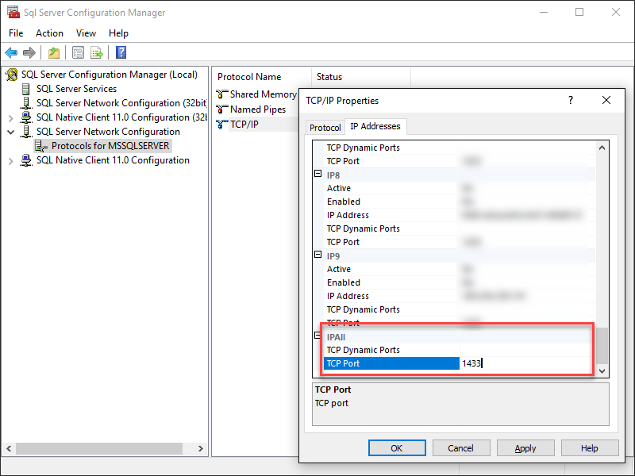This screenshot has width=635, height=476.
Task: Click the SQL Server Services icon
Action: (x=26, y=89)
